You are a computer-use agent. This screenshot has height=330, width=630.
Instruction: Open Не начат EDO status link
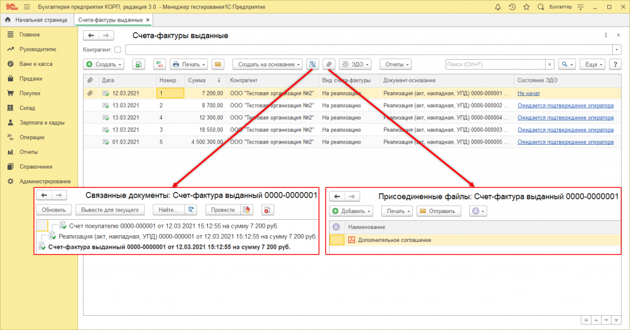tap(528, 93)
